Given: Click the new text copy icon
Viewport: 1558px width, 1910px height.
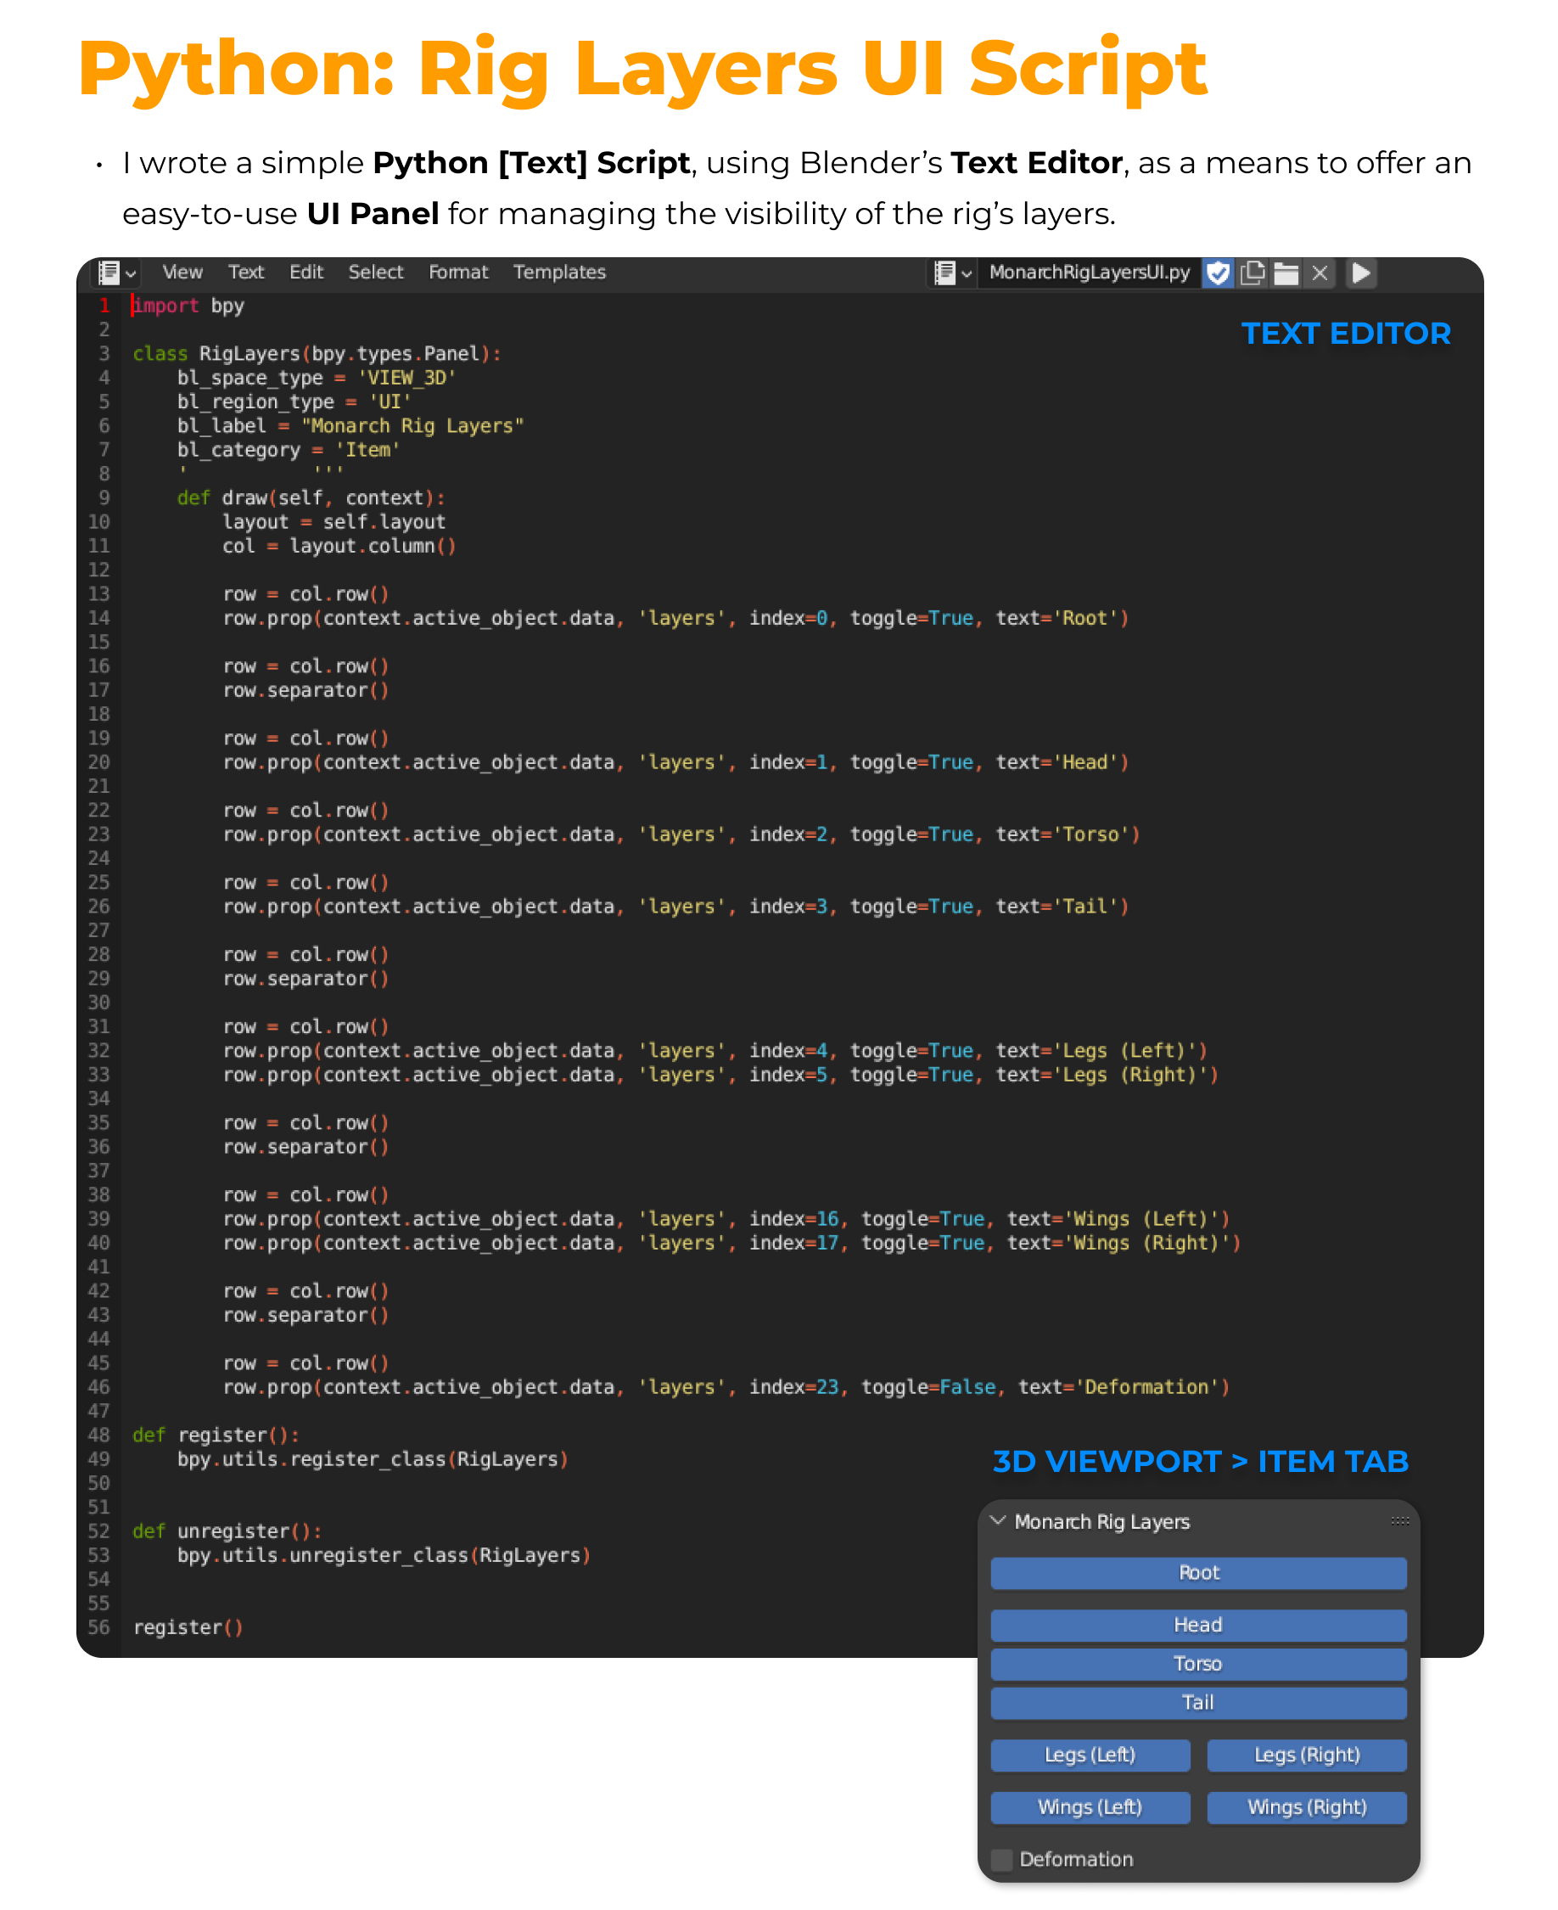Looking at the screenshot, I should point(1252,272).
